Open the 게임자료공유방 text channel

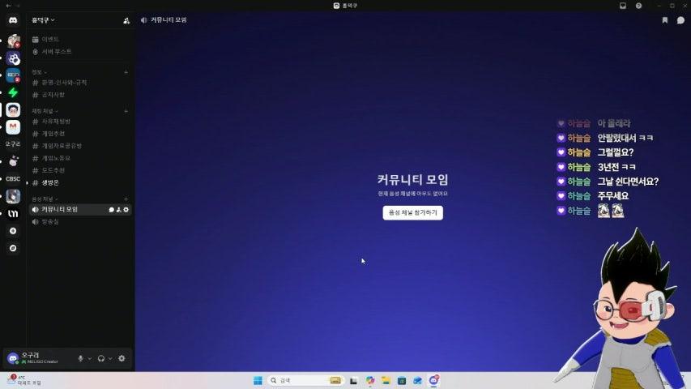[x=80, y=146]
